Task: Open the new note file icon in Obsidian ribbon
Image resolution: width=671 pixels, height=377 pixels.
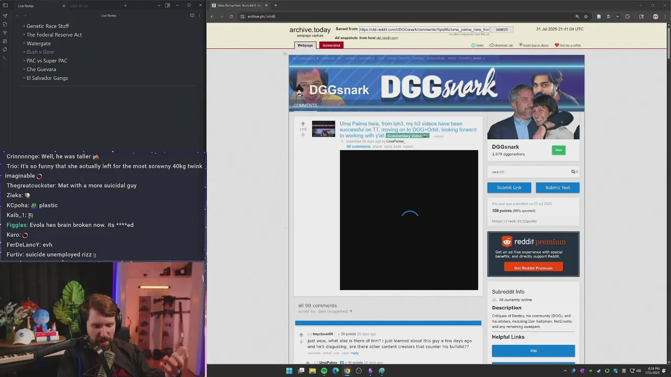Action: pos(5,24)
